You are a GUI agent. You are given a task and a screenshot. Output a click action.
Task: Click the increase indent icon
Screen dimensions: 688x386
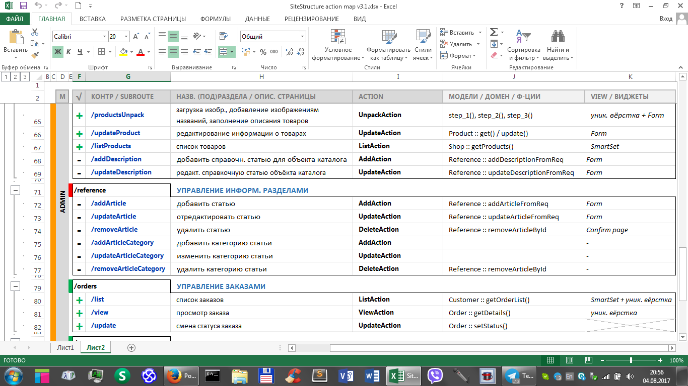coord(209,52)
